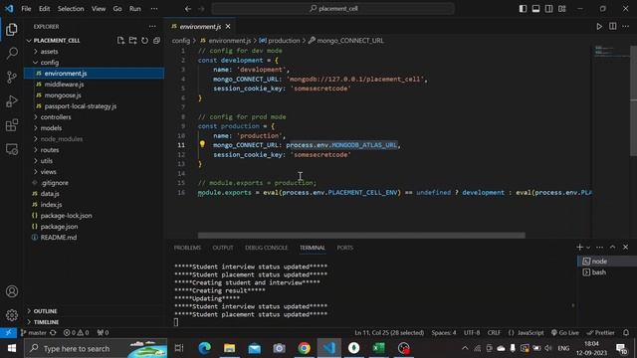Open explorer Views and More Actions

tap(152, 27)
